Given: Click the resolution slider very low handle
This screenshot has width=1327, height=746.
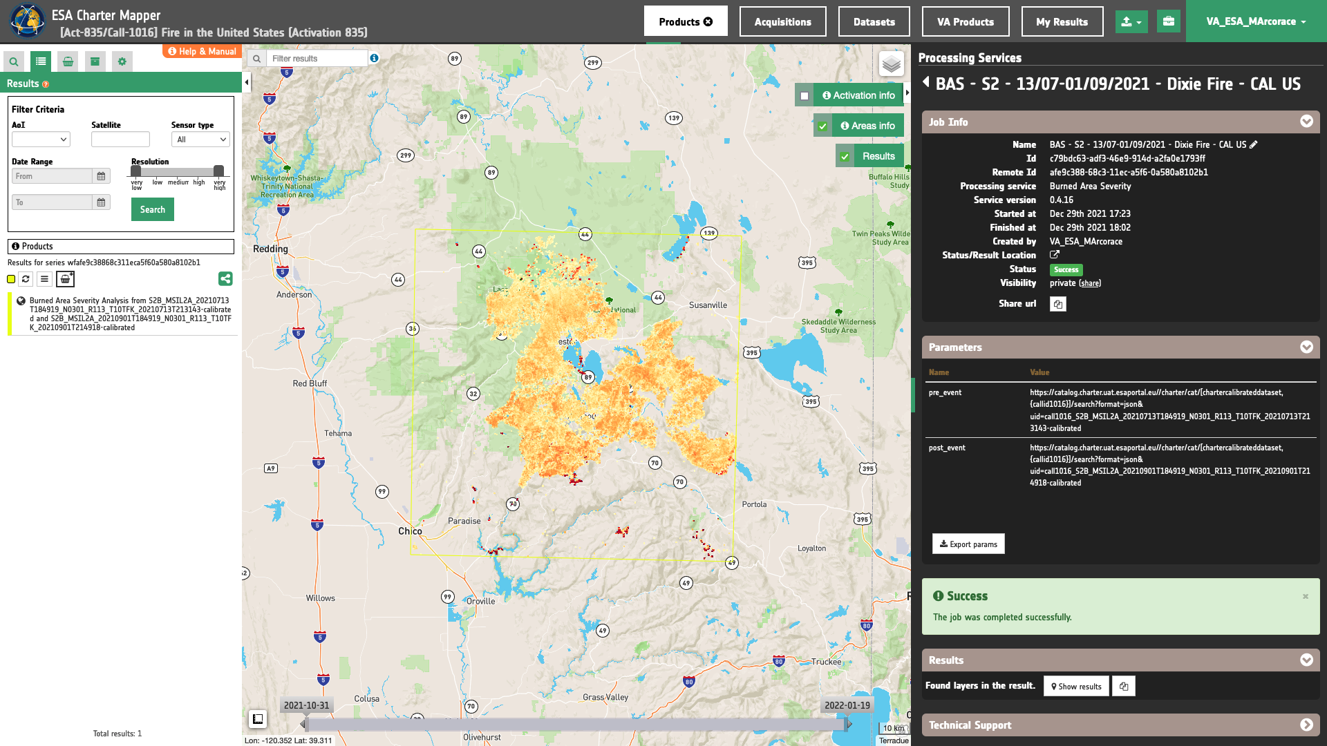Looking at the screenshot, I should (x=136, y=171).
